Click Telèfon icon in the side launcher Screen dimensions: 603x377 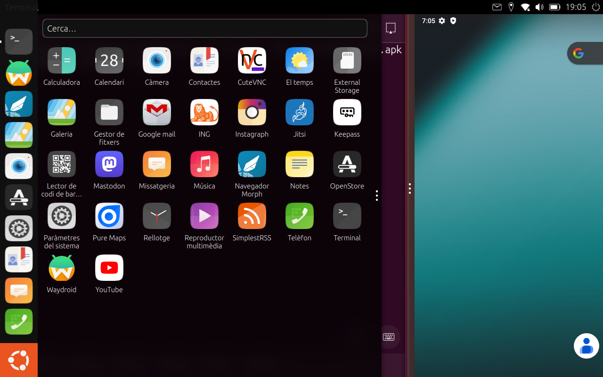point(19,321)
